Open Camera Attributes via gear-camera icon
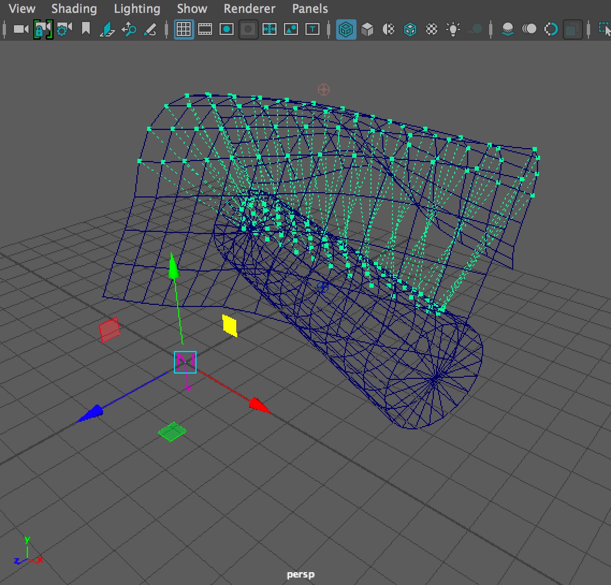Viewport: 611px width, 585px height. click(64, 29)
